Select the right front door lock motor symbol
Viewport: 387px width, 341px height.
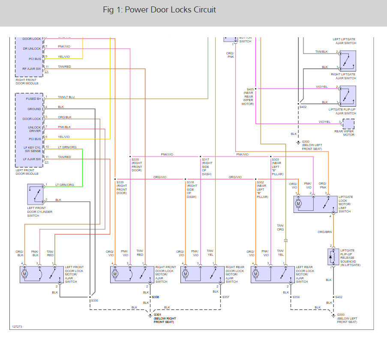click(x=115, y=274)
